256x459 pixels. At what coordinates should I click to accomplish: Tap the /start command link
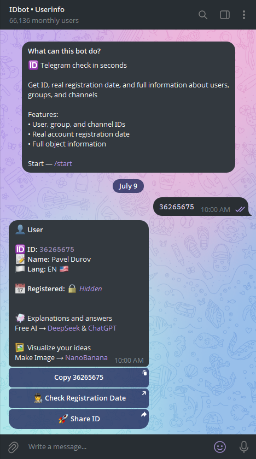tap(63, 163)
